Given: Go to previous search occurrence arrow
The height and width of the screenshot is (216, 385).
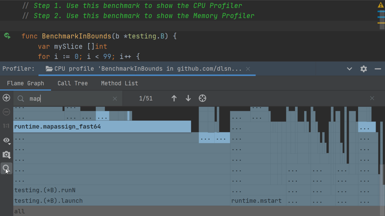Looking at the screenshot, I should coord(174,98).
